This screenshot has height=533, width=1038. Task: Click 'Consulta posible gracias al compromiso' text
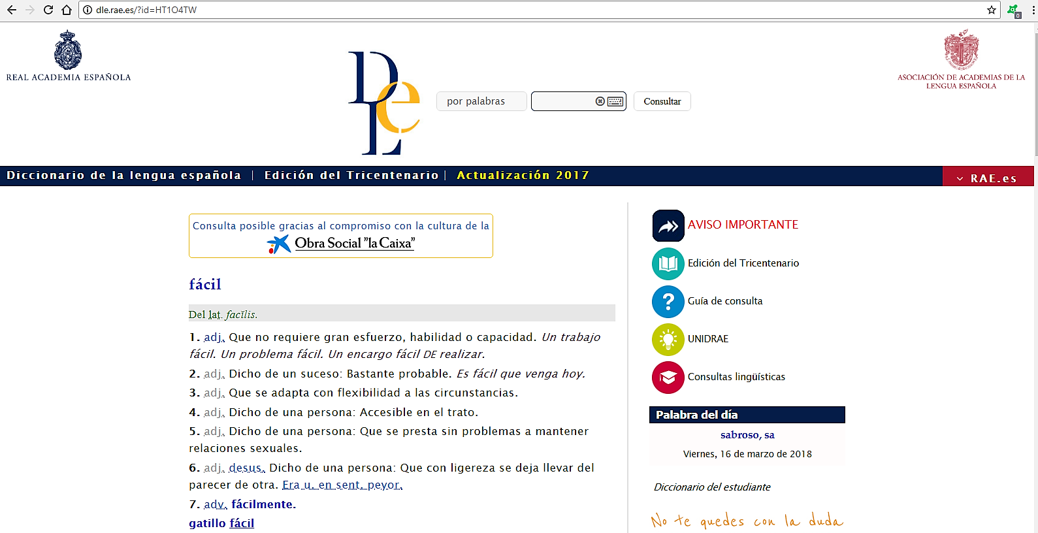[x=341, y=226]
